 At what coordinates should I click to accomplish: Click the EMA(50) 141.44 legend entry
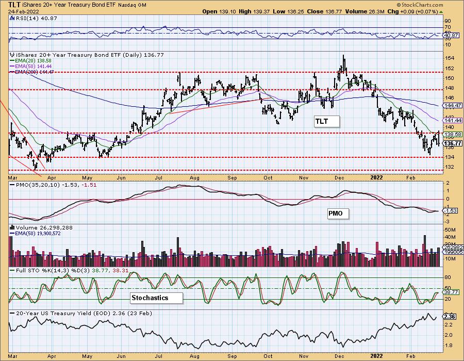[x=31, y=67]
